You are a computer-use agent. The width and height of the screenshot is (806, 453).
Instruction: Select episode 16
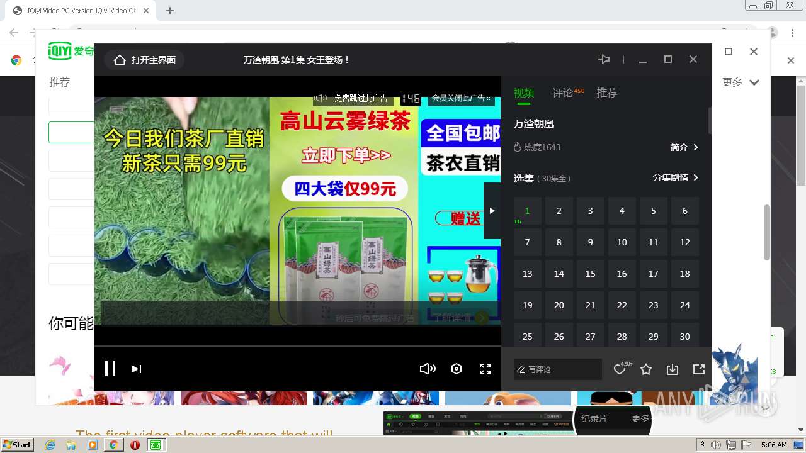pos(622,274)
